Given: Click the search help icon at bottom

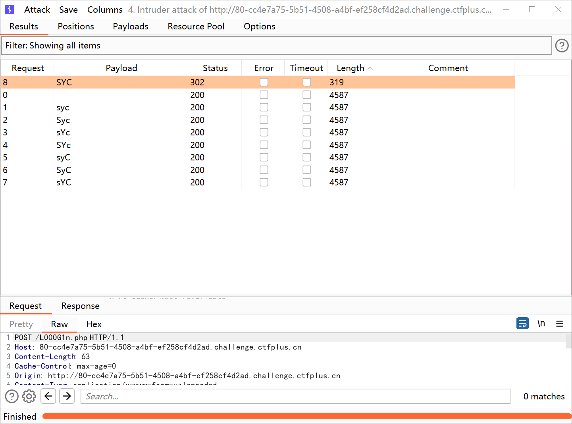Looking at the screenshot, I should tap(12, 396).
